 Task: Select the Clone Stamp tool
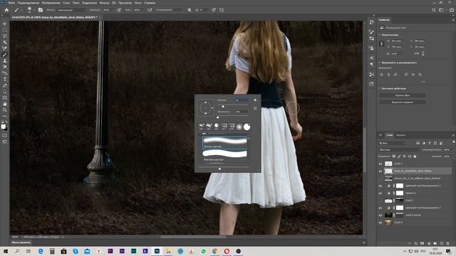click(5, 60)
